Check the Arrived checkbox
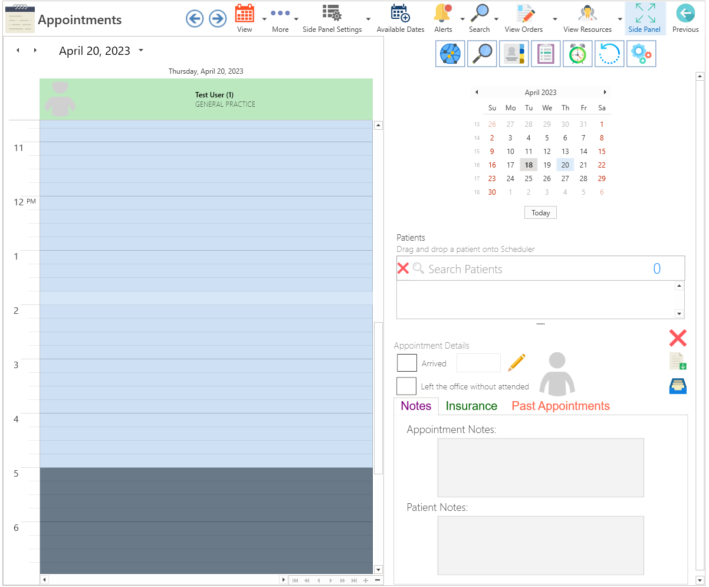This screenshot has width=709, height=587. 407,363
